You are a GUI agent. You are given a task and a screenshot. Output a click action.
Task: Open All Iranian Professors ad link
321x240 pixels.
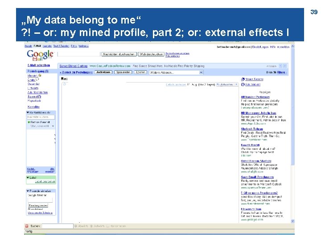click(255, 97)
